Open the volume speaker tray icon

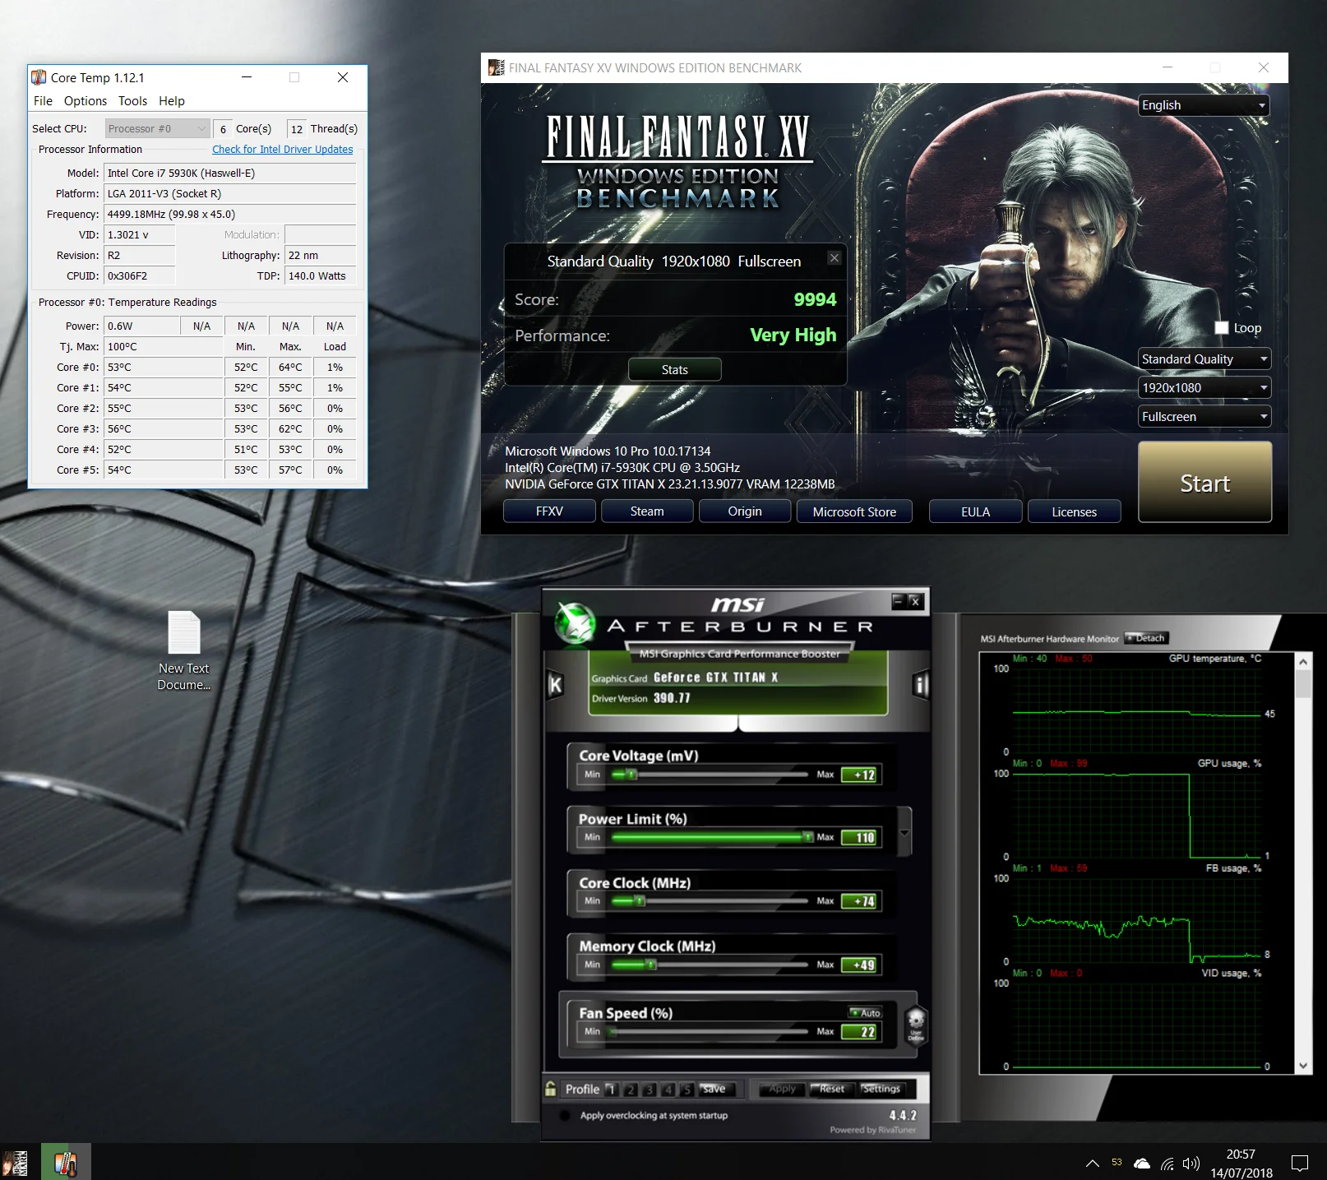[x=1191, y=1163]
